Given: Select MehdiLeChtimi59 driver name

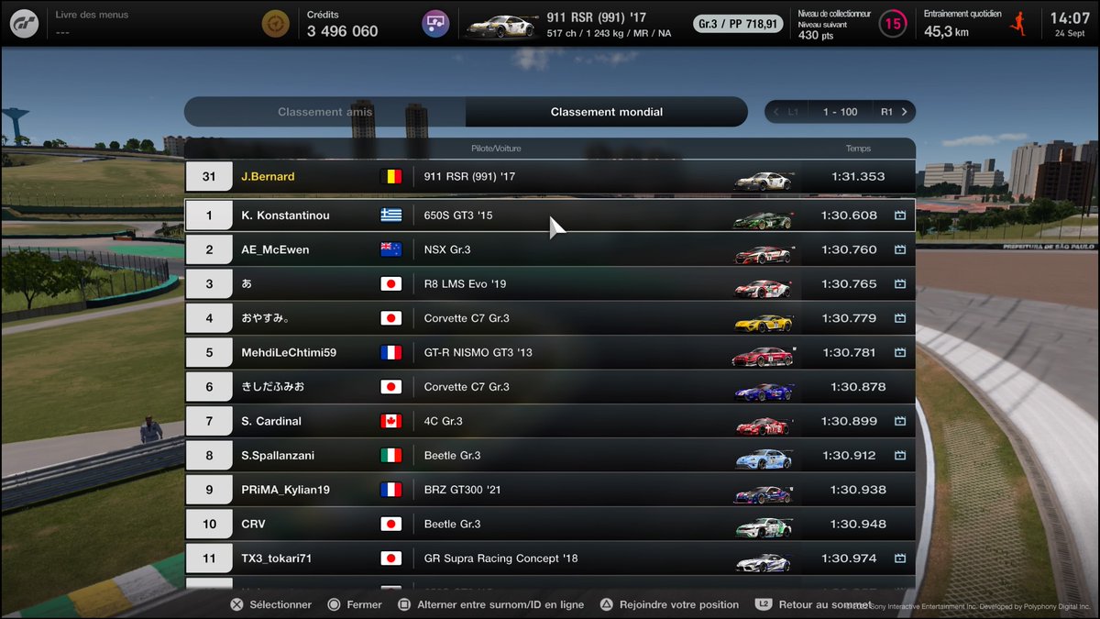Looking at the screenshot, I should coord(289,353).
